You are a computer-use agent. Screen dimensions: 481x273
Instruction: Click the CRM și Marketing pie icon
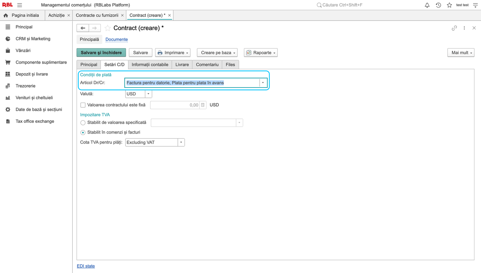coord(8,39)
